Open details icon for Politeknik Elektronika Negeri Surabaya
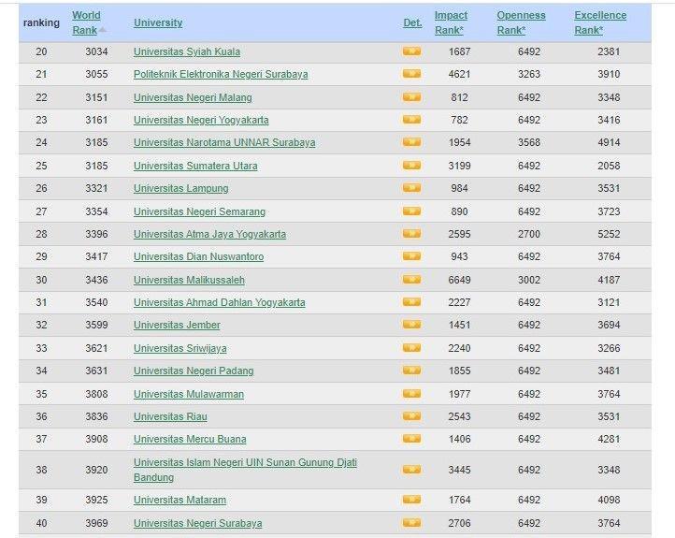This screenshot has width=675, height=538. (x=411, y=74)
